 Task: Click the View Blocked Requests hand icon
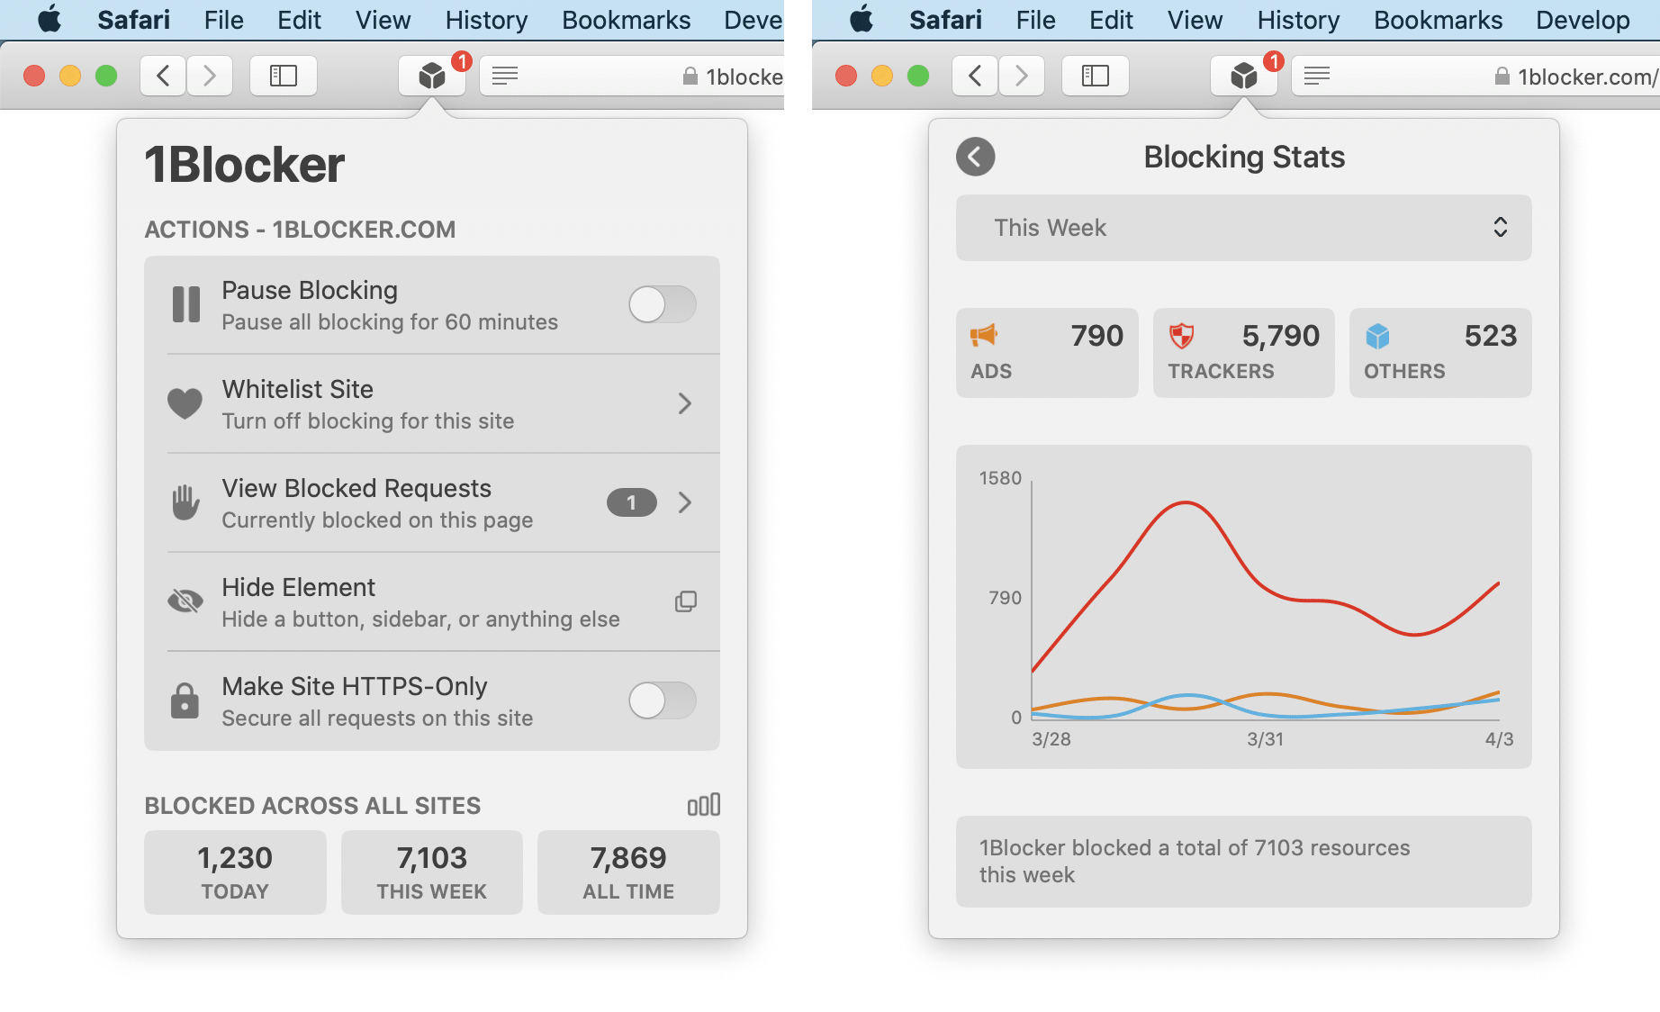pyautogui.click(x=185, y=501)
